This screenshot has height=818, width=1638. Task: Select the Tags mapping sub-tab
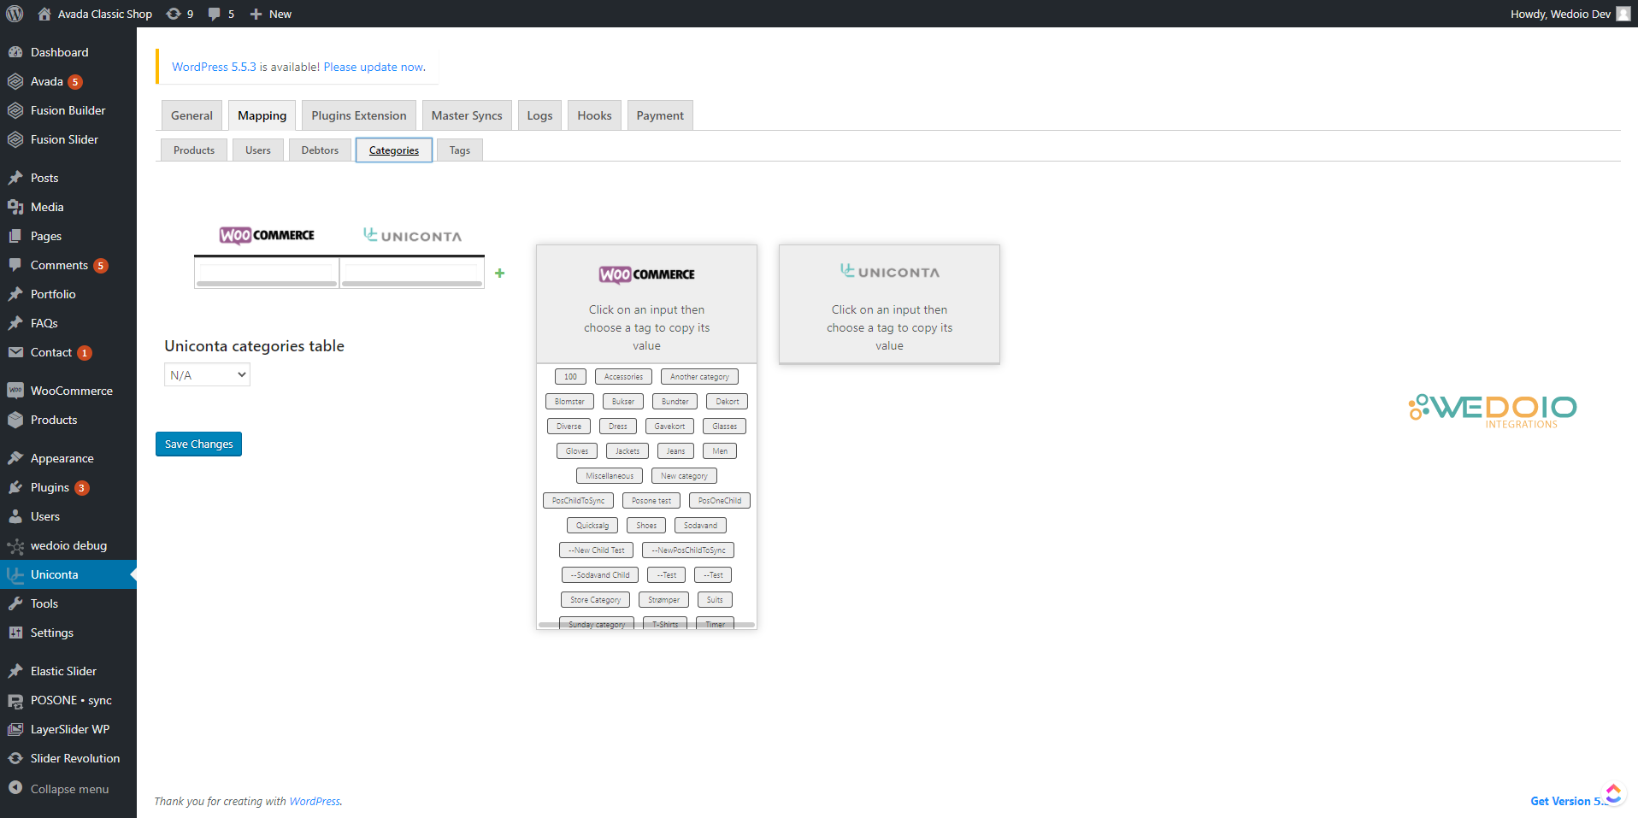click(x=460, y=150)
